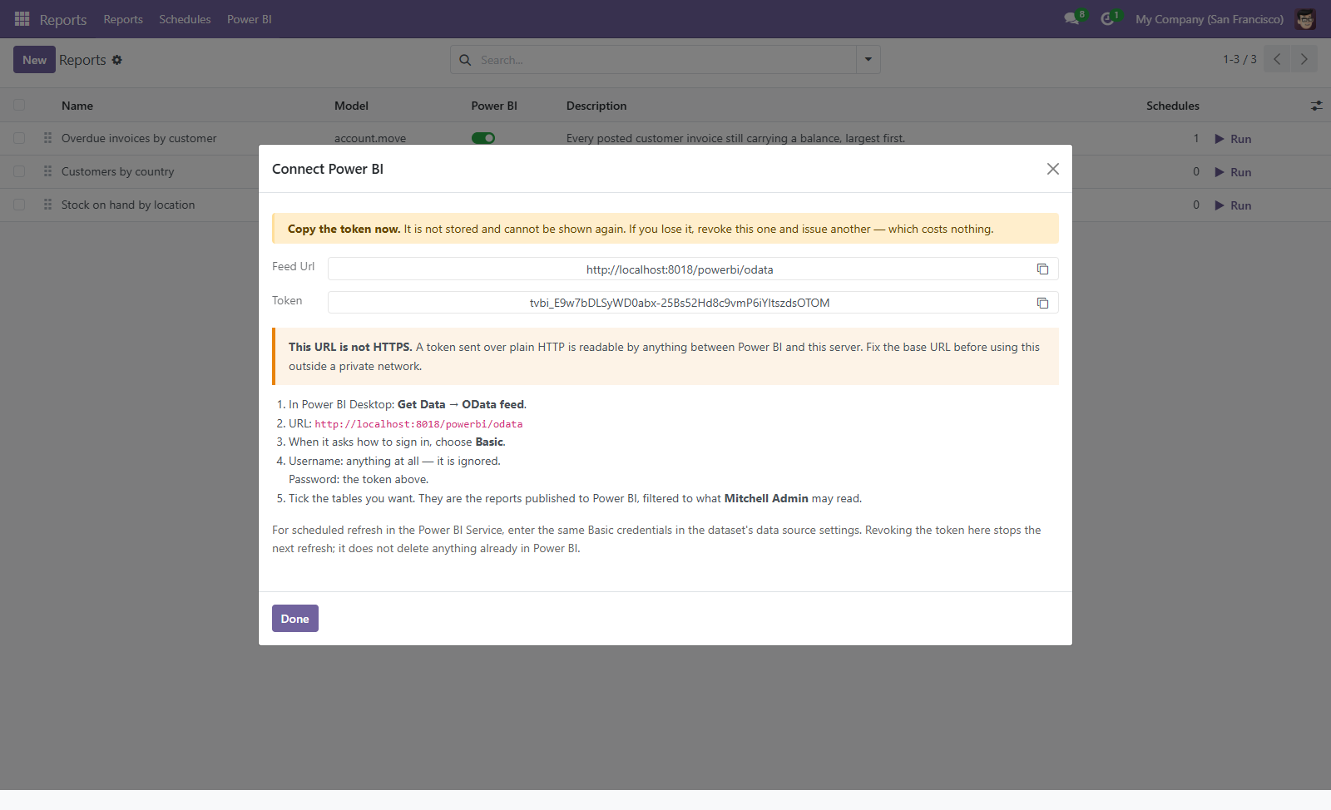Click the search magnifier icon

pos(465,60)
